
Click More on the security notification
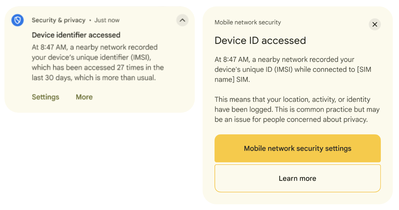[x=84, y=97]
